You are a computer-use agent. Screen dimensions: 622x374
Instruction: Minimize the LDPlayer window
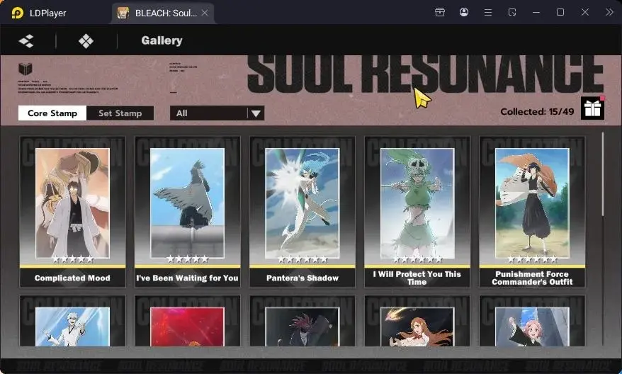pyautogui.click(x=536, y=12)
